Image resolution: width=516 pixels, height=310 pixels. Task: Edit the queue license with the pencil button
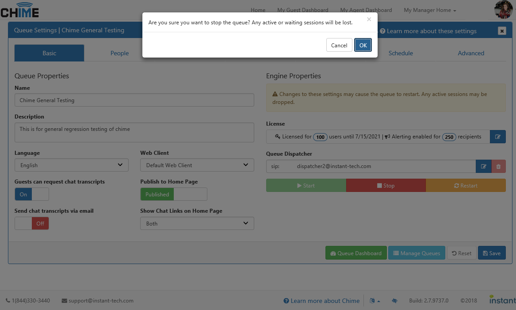click(x=497, y=137)
